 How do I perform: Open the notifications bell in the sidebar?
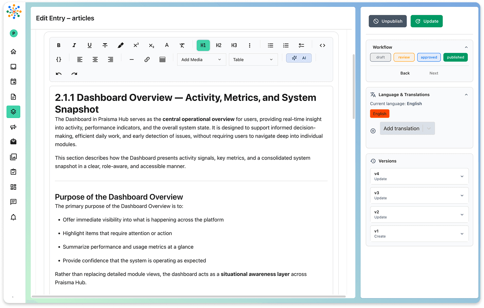coord(13,217)
